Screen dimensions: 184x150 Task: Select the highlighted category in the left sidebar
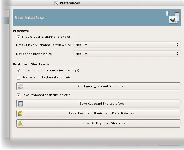pos(5,20)
